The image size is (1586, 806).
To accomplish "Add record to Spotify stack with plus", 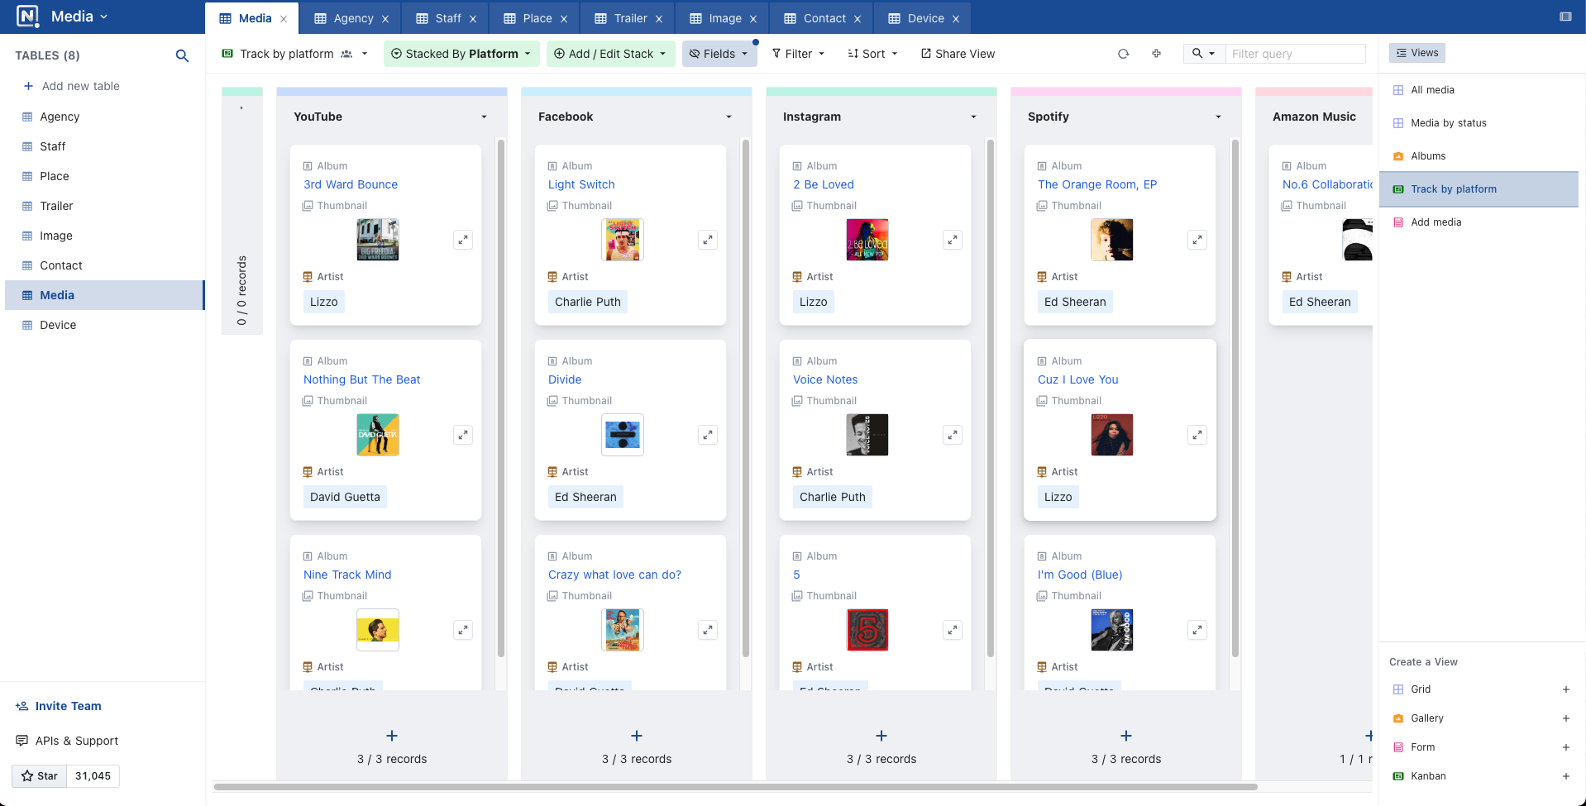I will tap(1126, 736).
